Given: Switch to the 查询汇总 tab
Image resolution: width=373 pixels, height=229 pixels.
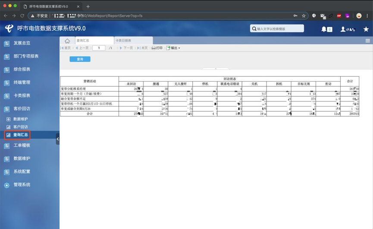Looking at the screenshot, I should click(94, 40).
